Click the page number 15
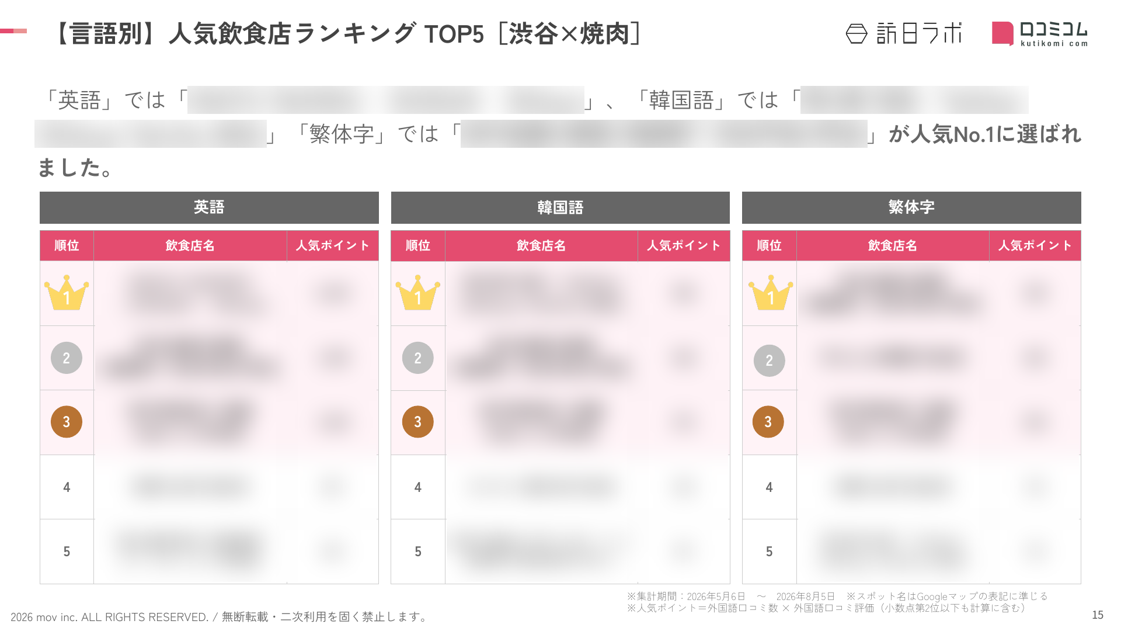 1098,615
